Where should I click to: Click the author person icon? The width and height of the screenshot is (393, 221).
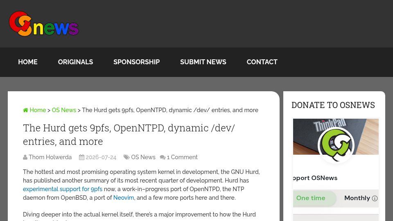point(25,157)
